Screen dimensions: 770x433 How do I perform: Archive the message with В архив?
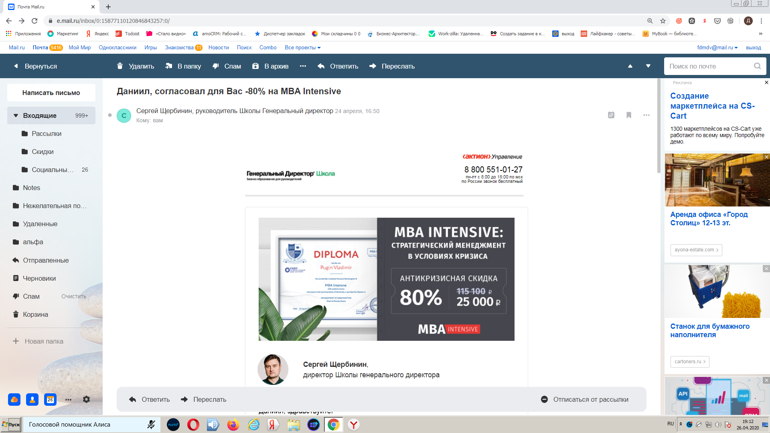tap(270, 66)
